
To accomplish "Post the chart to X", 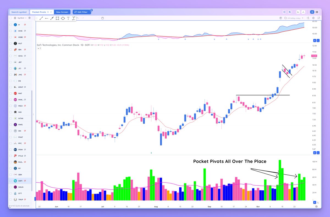I will (290, 12).
